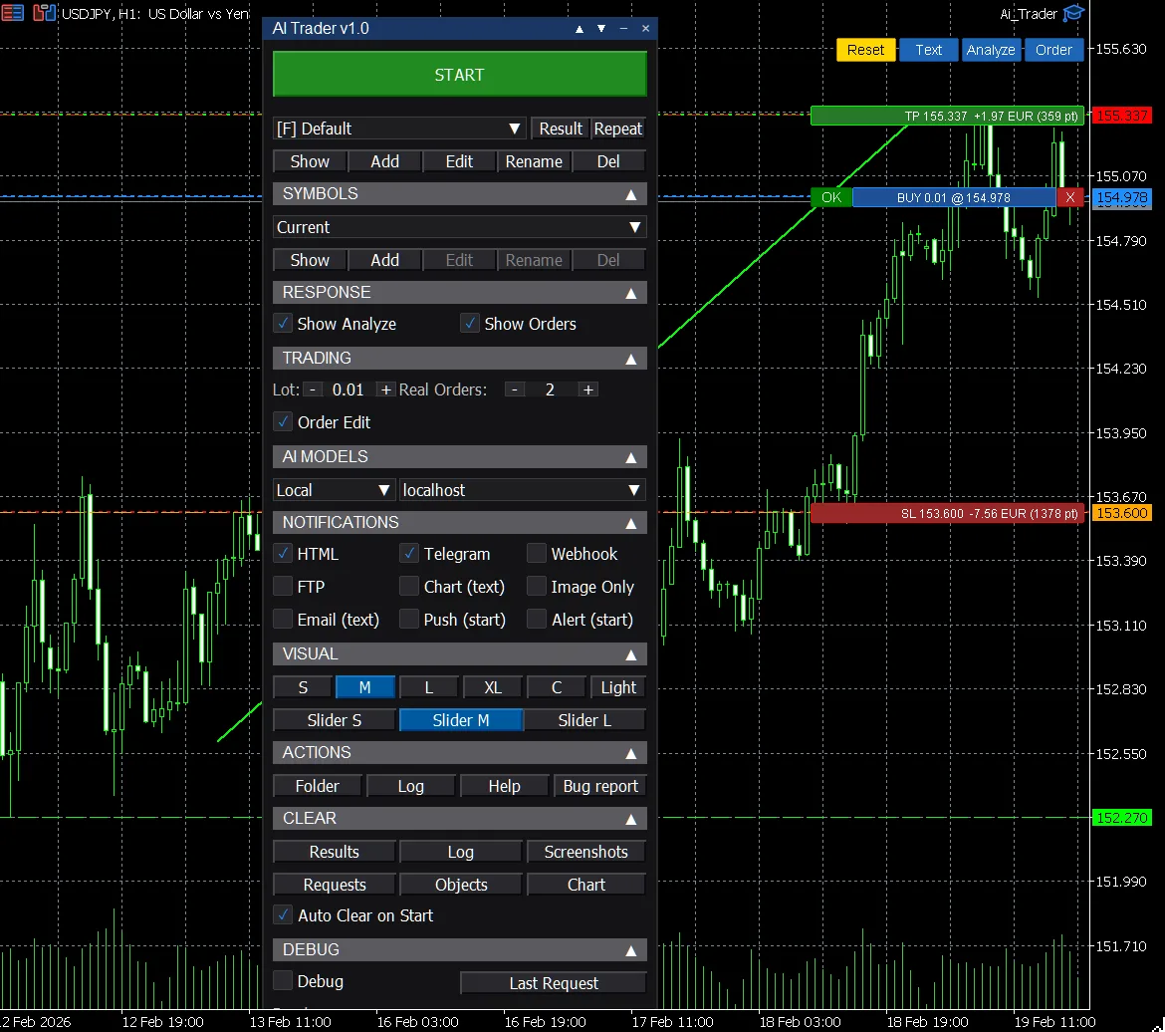Viewport: 1165px width, 1032px height.
Task: Select Slider L option
Action: tap(584, 720)
